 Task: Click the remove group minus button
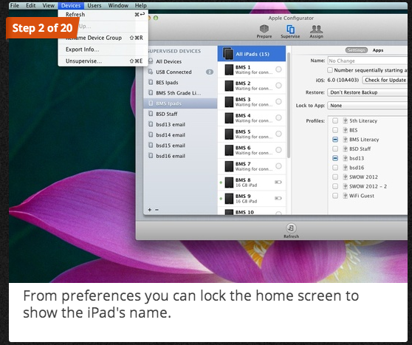(157, 210)
